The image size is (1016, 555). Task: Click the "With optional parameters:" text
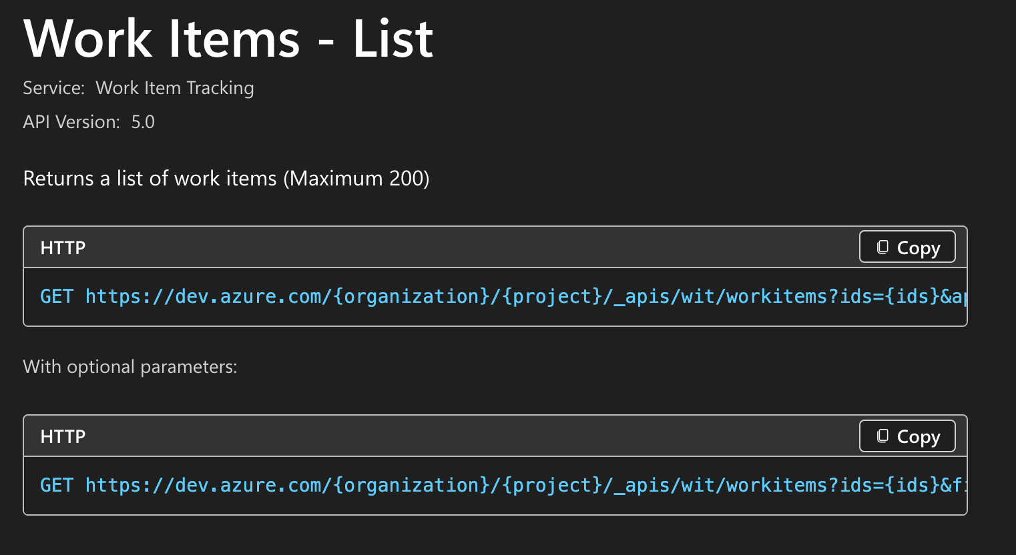pos(130,367)
